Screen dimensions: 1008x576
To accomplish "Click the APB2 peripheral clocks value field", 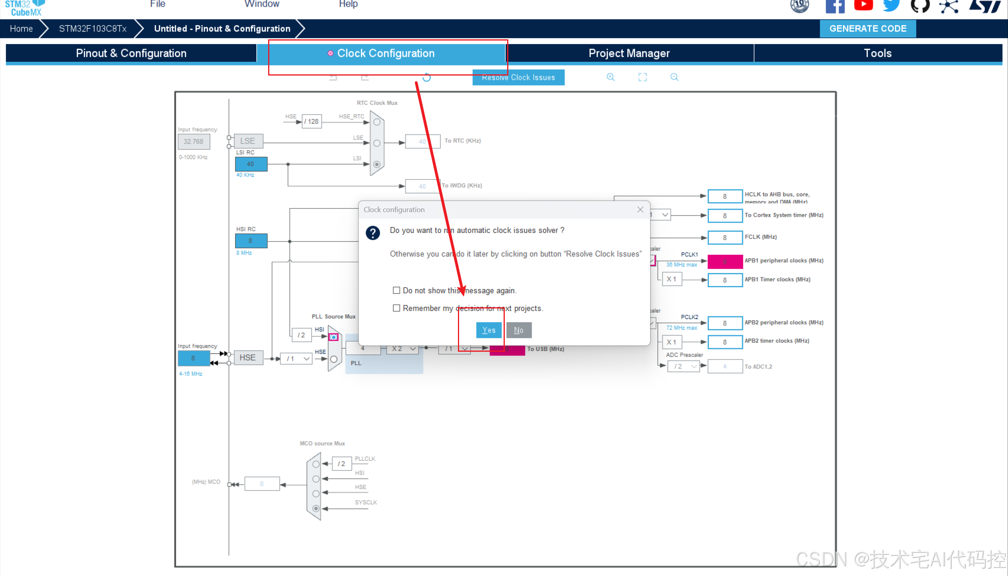I will click(725, 323).
